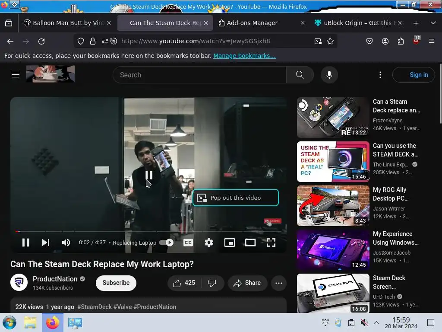Open The Linux Experiment video thumbnail
This screenshot has height=332, width=442.
(333, 162)
